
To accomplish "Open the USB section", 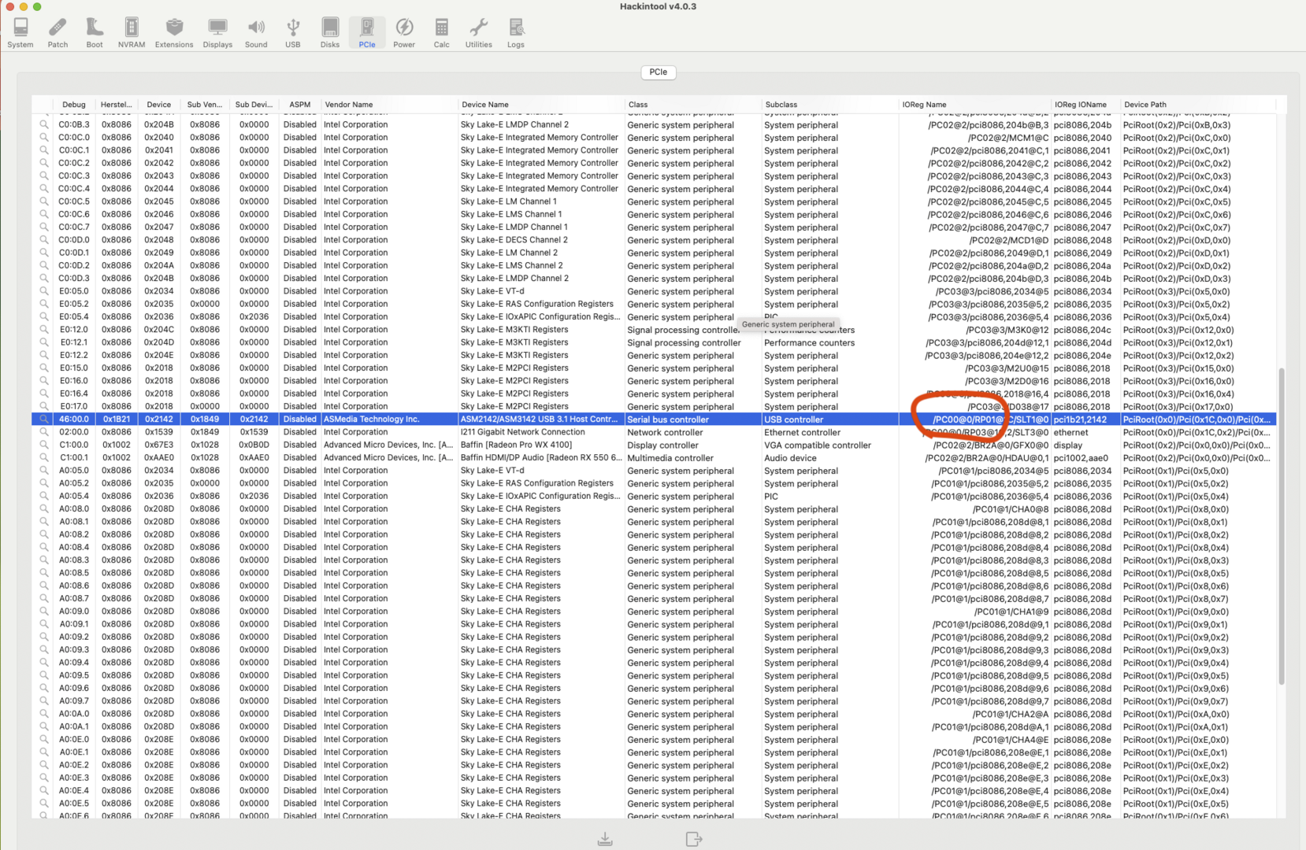I will 293,33.
